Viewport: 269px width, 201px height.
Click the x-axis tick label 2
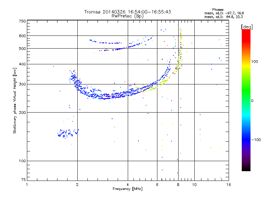[77, 185]
